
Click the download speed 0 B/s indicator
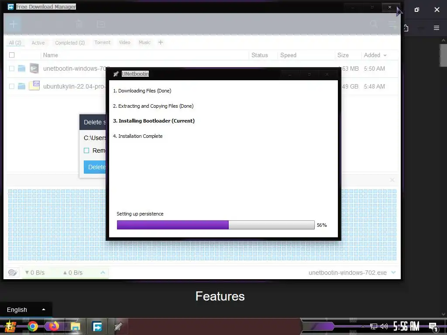[x=34, y=273]
